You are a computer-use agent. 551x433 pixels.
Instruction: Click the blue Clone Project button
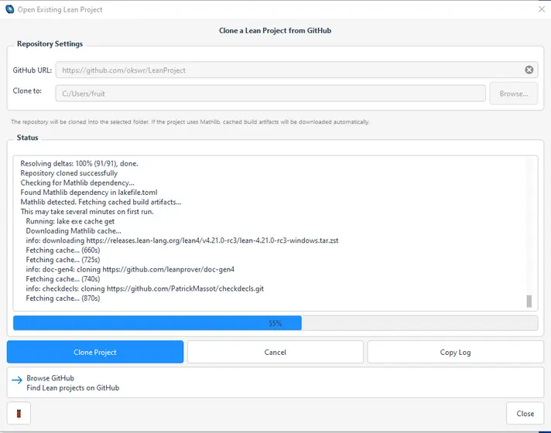click(95, 352)
